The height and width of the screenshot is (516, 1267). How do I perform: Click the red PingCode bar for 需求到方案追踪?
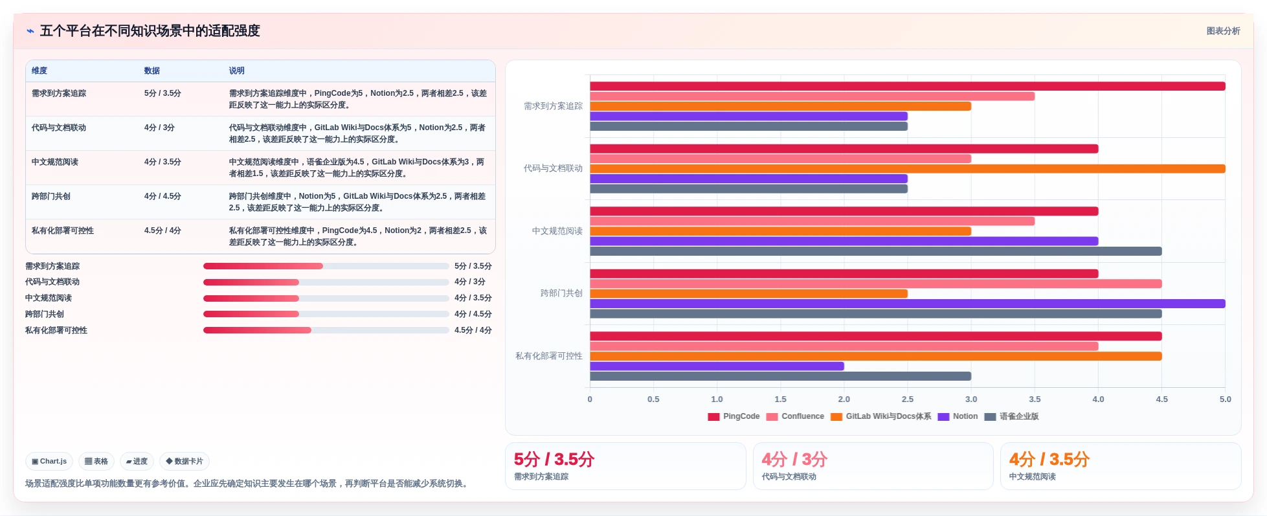tap(907, 86)
